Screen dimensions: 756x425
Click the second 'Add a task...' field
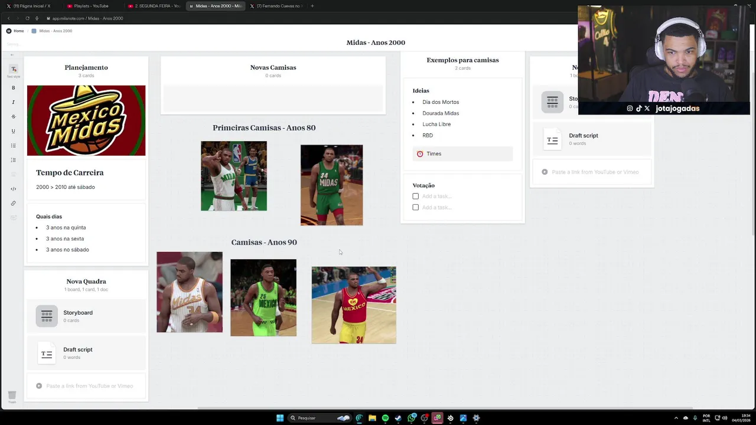(436, 207)
